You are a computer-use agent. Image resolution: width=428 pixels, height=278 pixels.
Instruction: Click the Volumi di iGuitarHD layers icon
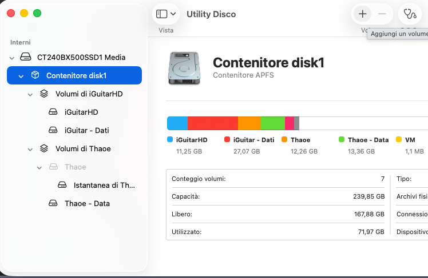coord(44,94)
